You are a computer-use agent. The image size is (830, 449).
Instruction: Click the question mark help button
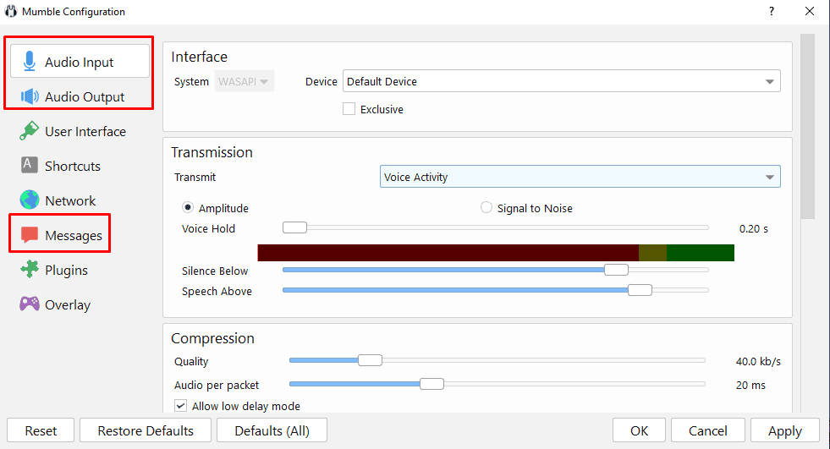click(x=772, y=11)
